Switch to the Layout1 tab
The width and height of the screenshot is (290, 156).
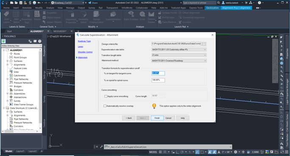tap(20, 151)
